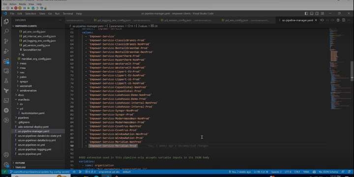
Task: Open ado-external-deploy.yaml file
Action: click(33, 127)
